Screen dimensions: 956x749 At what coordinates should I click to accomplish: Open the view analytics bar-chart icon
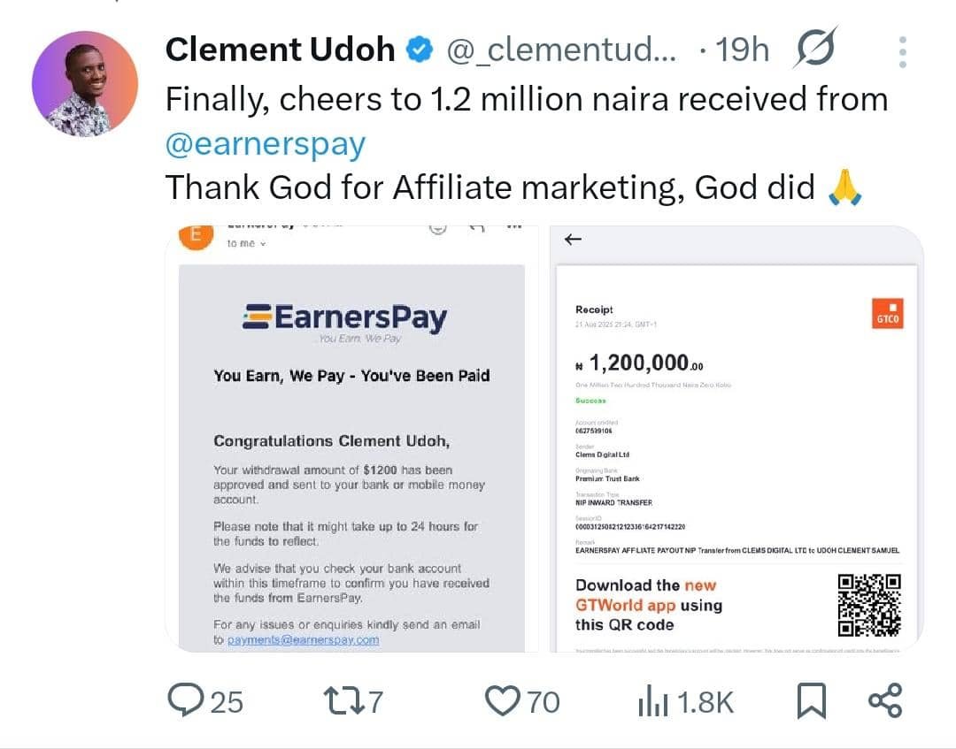point(651,702)
